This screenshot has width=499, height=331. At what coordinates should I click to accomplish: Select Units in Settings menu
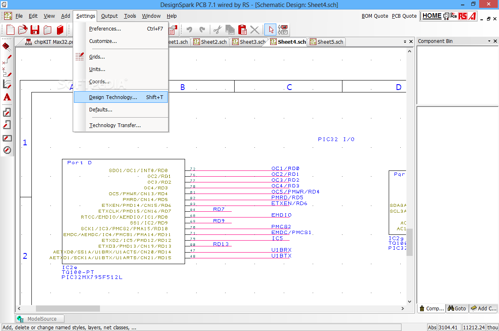(121, 69)
